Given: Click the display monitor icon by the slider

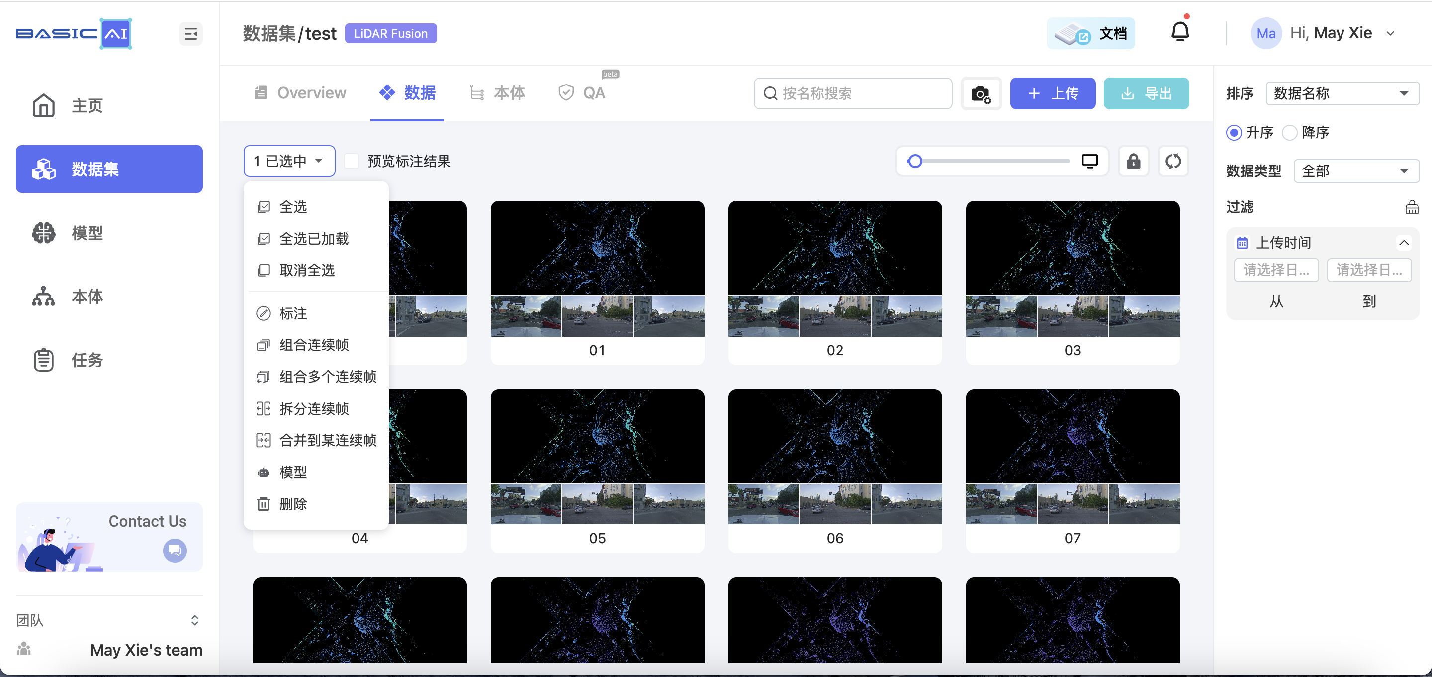Looking at the screenshot, I should pos(1089,161).
